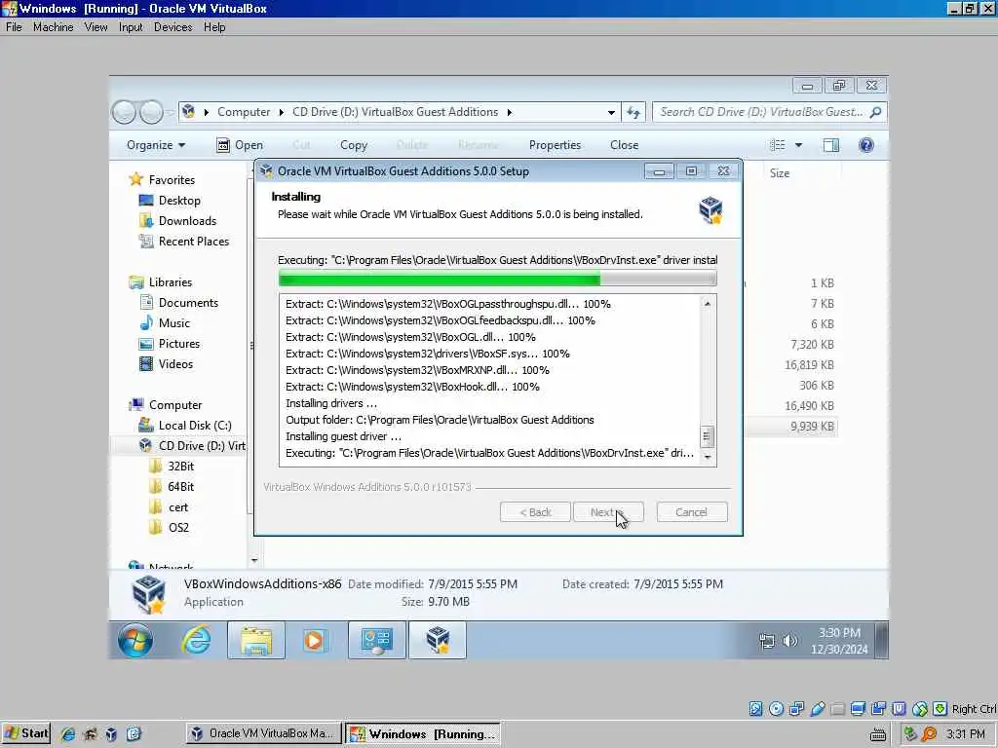Click the VirtualBox display status icon
Image resolution: width=998 pixels, height=748 pixels.
click(858, 709)
